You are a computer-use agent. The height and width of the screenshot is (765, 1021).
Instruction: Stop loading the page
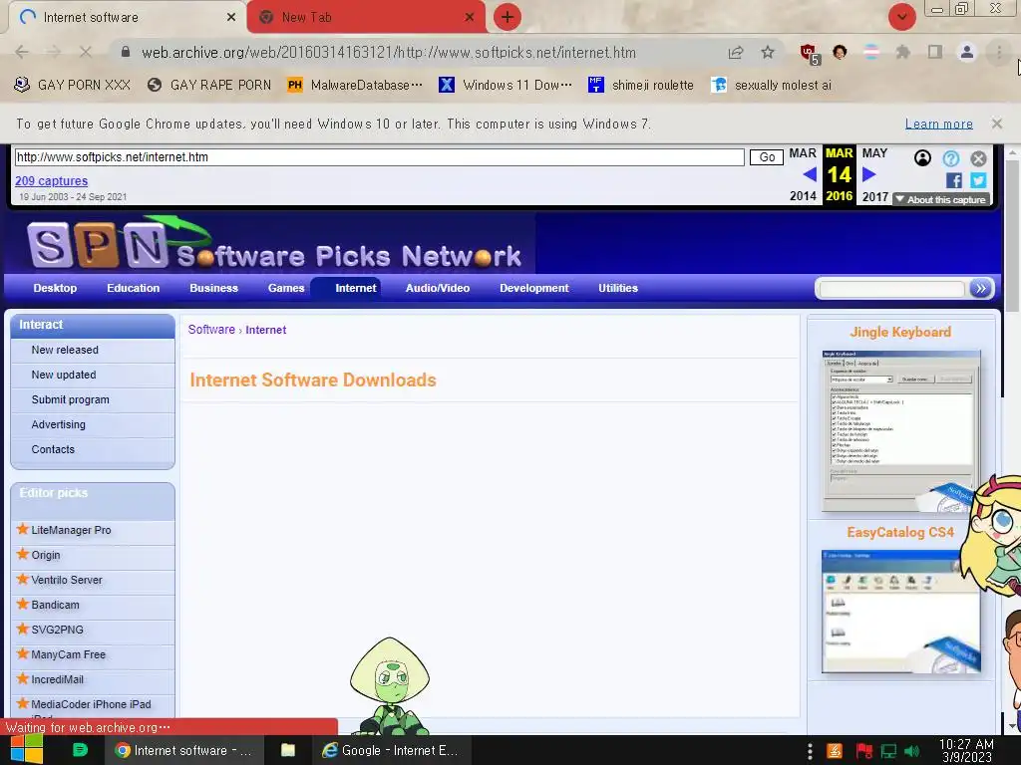(86, 52)
